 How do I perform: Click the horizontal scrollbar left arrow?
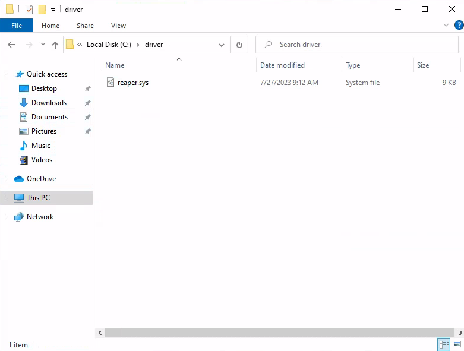[100, 333]
